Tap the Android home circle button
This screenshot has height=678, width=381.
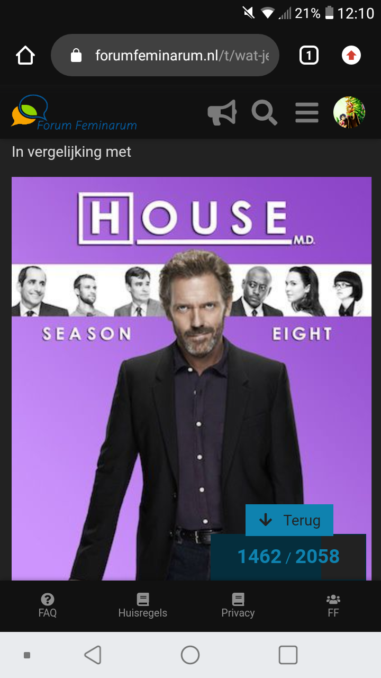(x=190, y=655)
